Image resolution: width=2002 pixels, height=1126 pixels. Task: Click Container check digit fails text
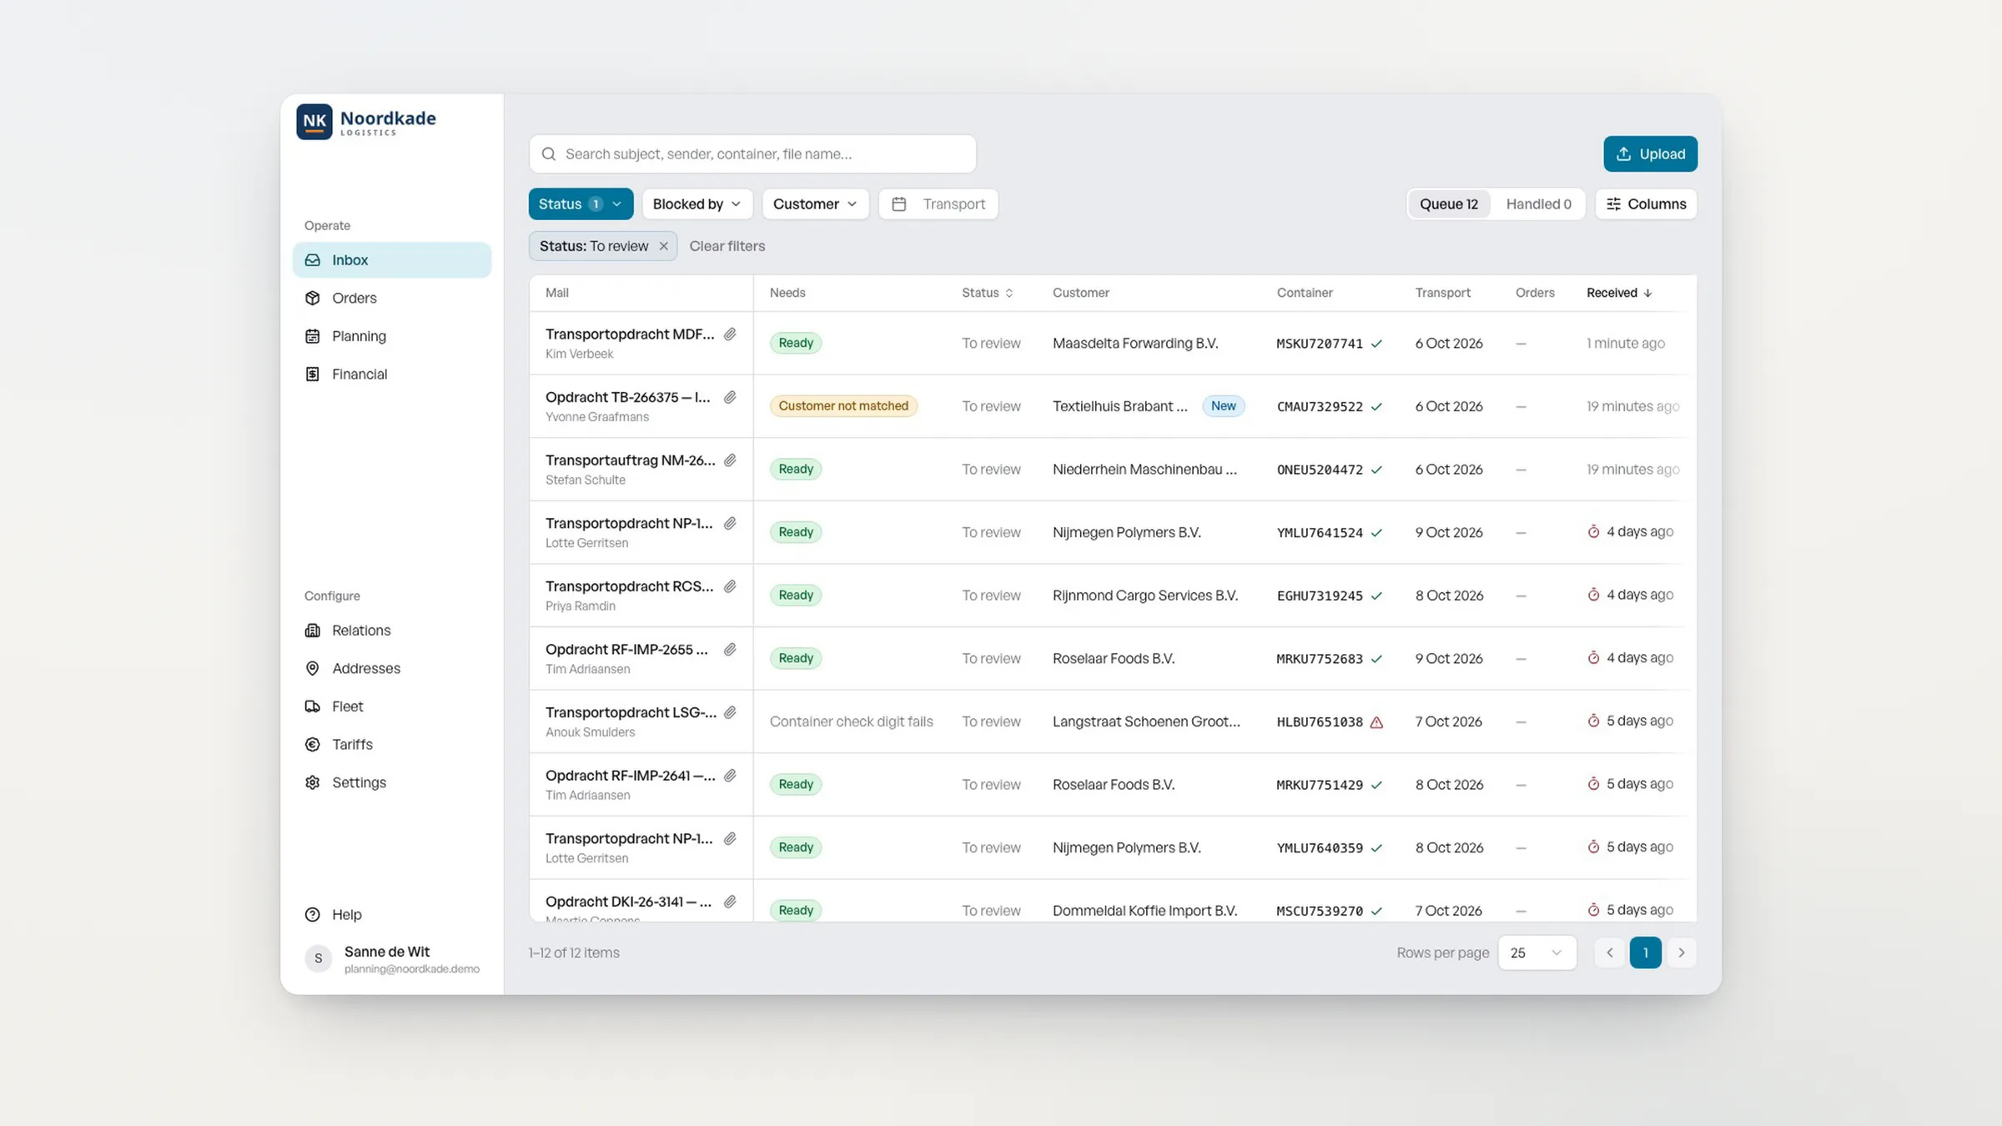click(x=851, y=721)
